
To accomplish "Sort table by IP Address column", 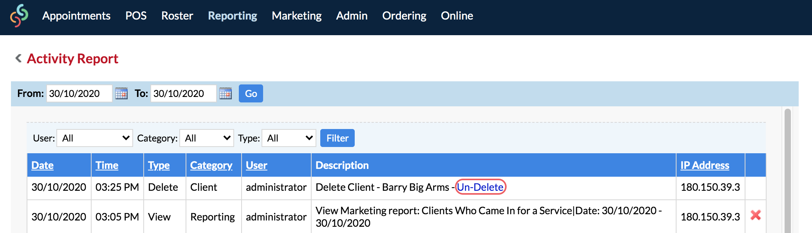I will click(705, 165).
